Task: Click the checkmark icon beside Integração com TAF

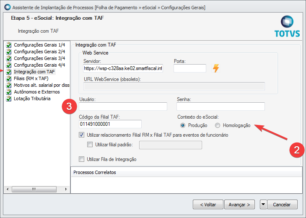Action: click(8, 72)
